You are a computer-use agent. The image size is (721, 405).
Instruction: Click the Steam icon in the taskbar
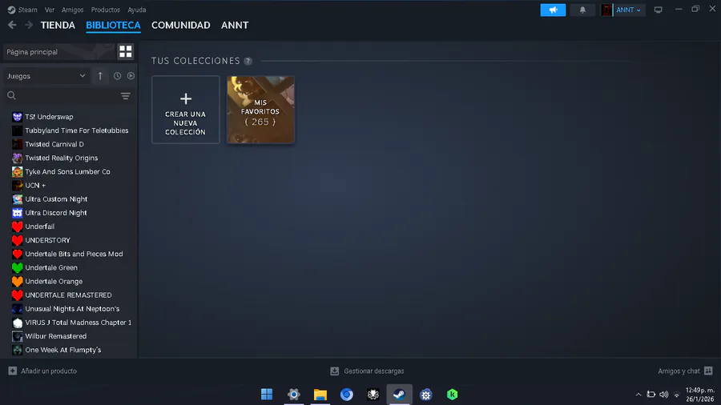(399, 394)
